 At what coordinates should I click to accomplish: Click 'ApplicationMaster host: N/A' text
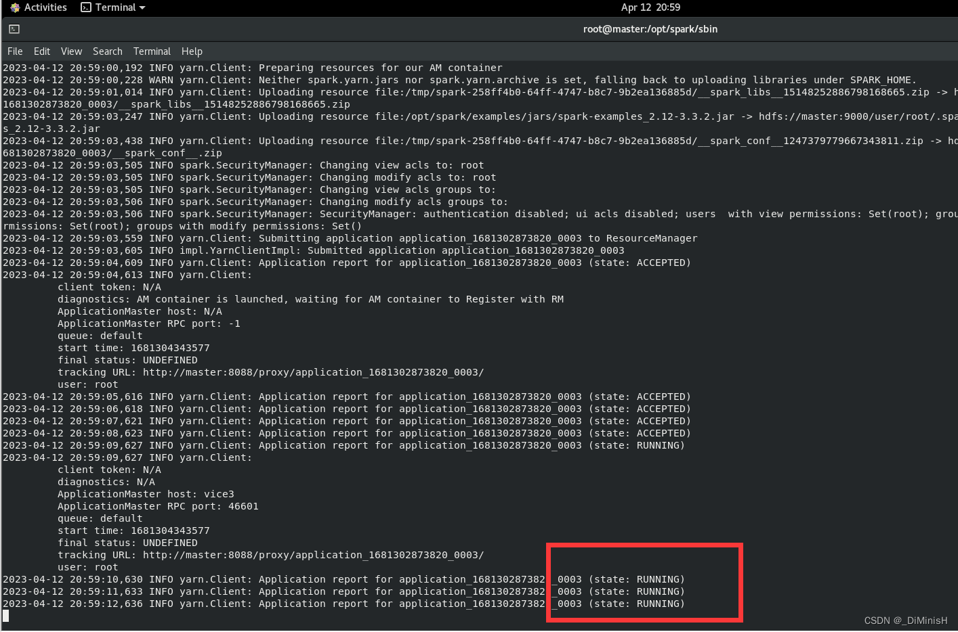tap(140, 311)
